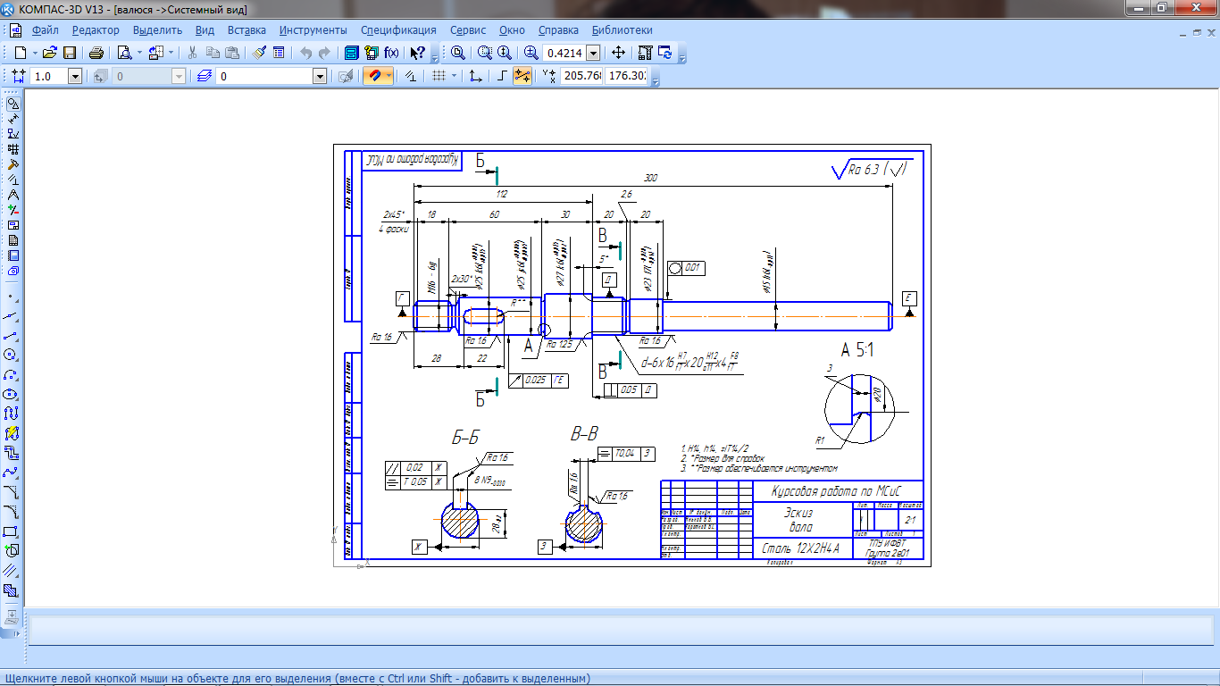1220x686 pixels.
Task: Click the Вид menu
Action: pos(205,30)
